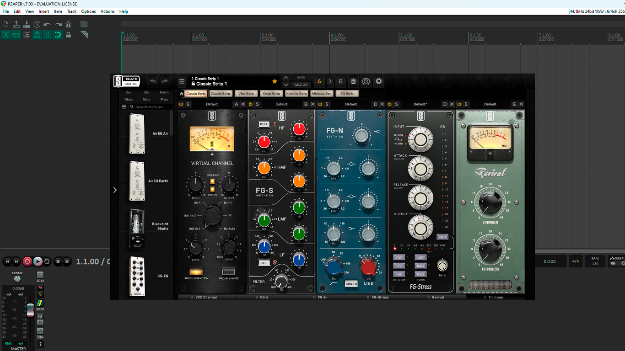The image size is (625, 351).
Task: Toggle item grouping chain-link icon
Action: coord(16,35)
